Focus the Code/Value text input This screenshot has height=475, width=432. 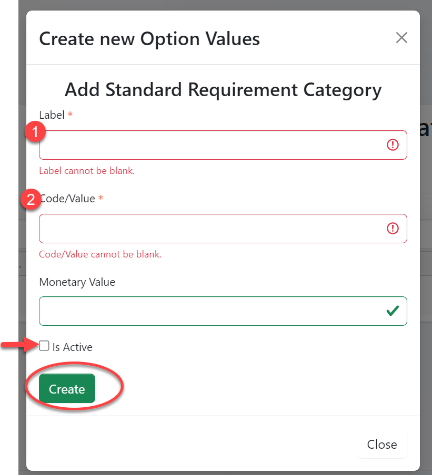[x=210, y=229]
